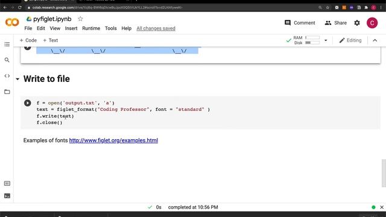This screenshot has height=217, width=386.
Task: Click the Google Drive icon beside title
Action: point(29,19)
